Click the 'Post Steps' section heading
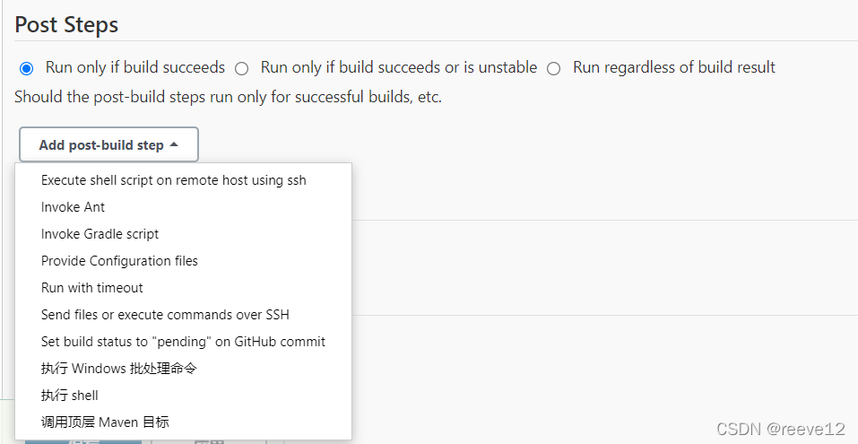Screen dimensions: 858x444 click(x=66, y=24)
